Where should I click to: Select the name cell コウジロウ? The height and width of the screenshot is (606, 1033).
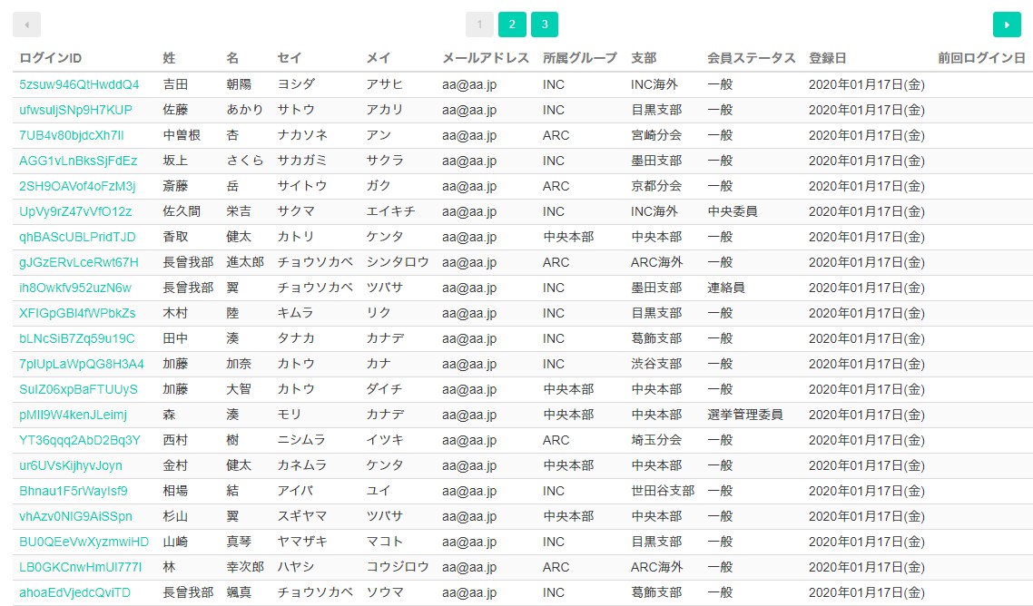tap(398, 567)
